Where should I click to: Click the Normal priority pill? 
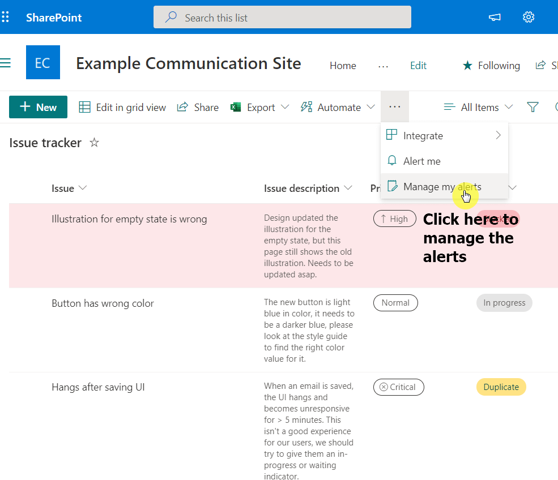(395, 303)
